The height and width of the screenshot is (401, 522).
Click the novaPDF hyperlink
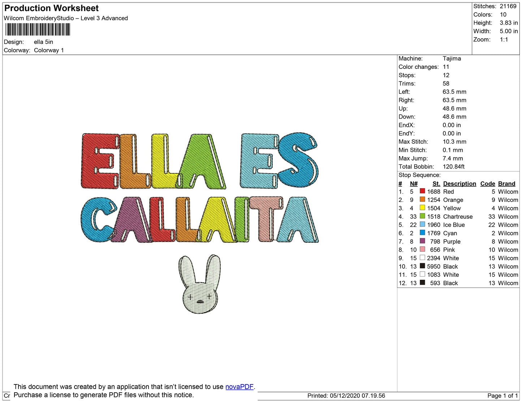click(239, 387)
